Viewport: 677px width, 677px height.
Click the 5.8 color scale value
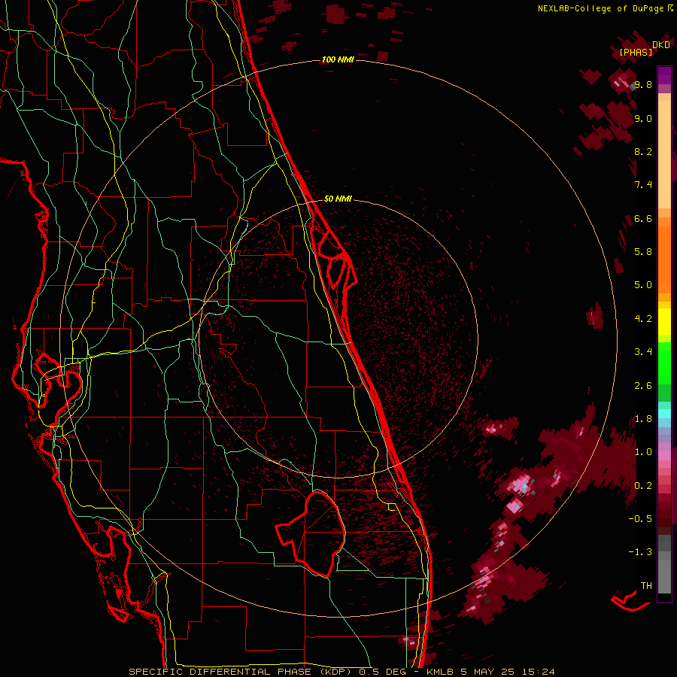tap(643, 252)
